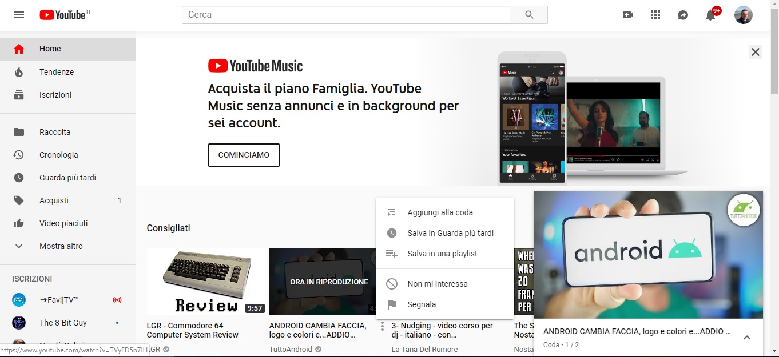Open the YouTube apps grid
Image resolution: width=779 pixels, height=357 pixels.
655,15
